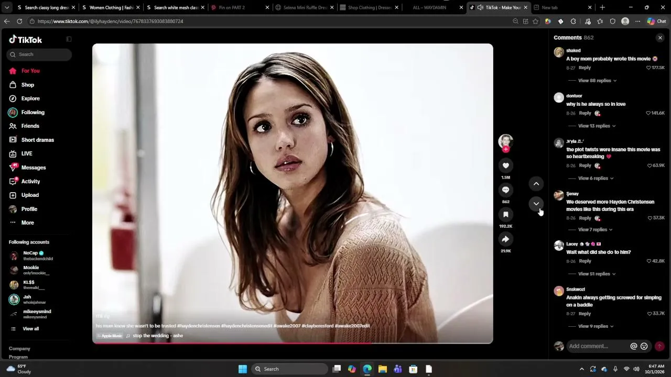Collapse the sidebar with the panel icon
671x377 pixels.
click(69, 39)
